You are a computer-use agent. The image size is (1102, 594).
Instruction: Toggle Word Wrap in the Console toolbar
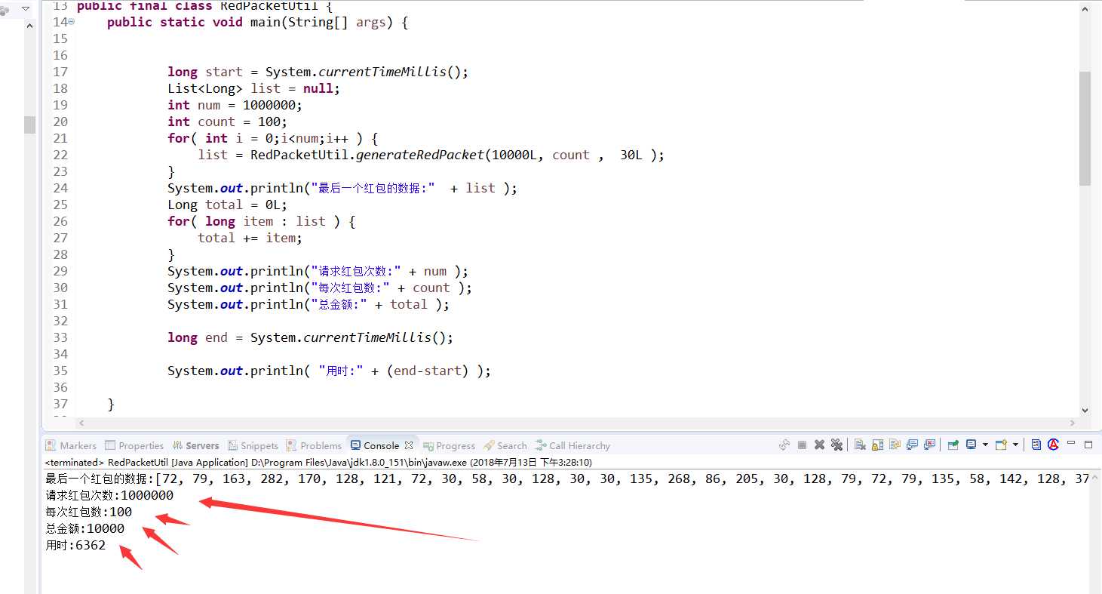pyautogui.click(x=895, y=445)
